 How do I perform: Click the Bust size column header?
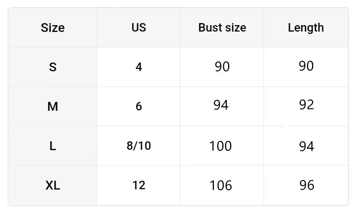pos(222,28)
